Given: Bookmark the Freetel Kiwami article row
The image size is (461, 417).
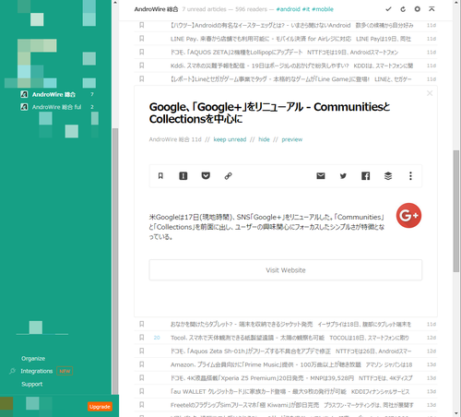Looking at the screenshot, I should (142, 405).
